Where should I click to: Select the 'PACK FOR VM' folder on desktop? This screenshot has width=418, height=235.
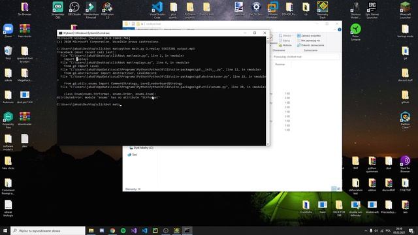pos(339,208)
